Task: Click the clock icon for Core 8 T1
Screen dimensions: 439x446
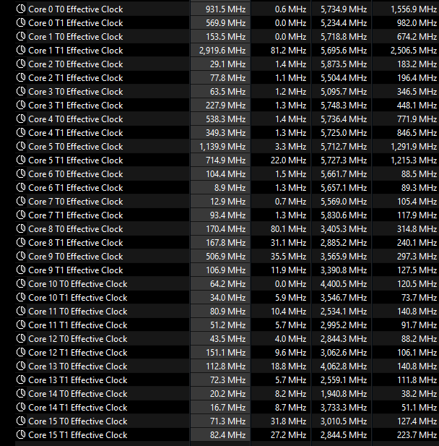Action: 21,243
